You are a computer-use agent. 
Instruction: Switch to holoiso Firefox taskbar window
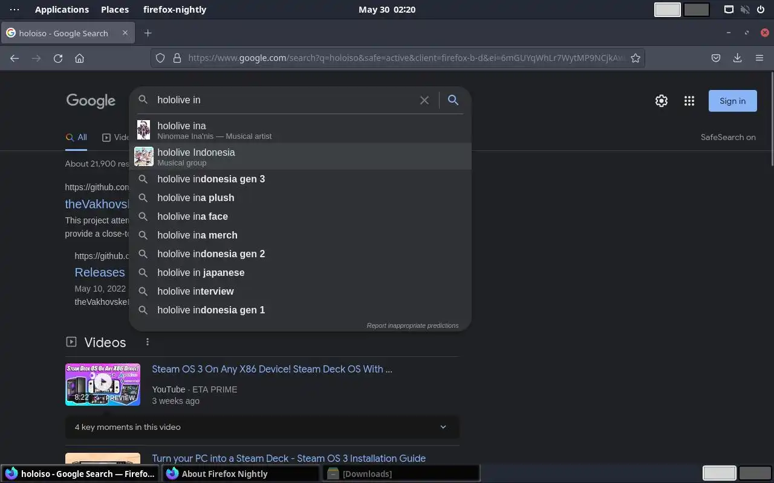80,474
